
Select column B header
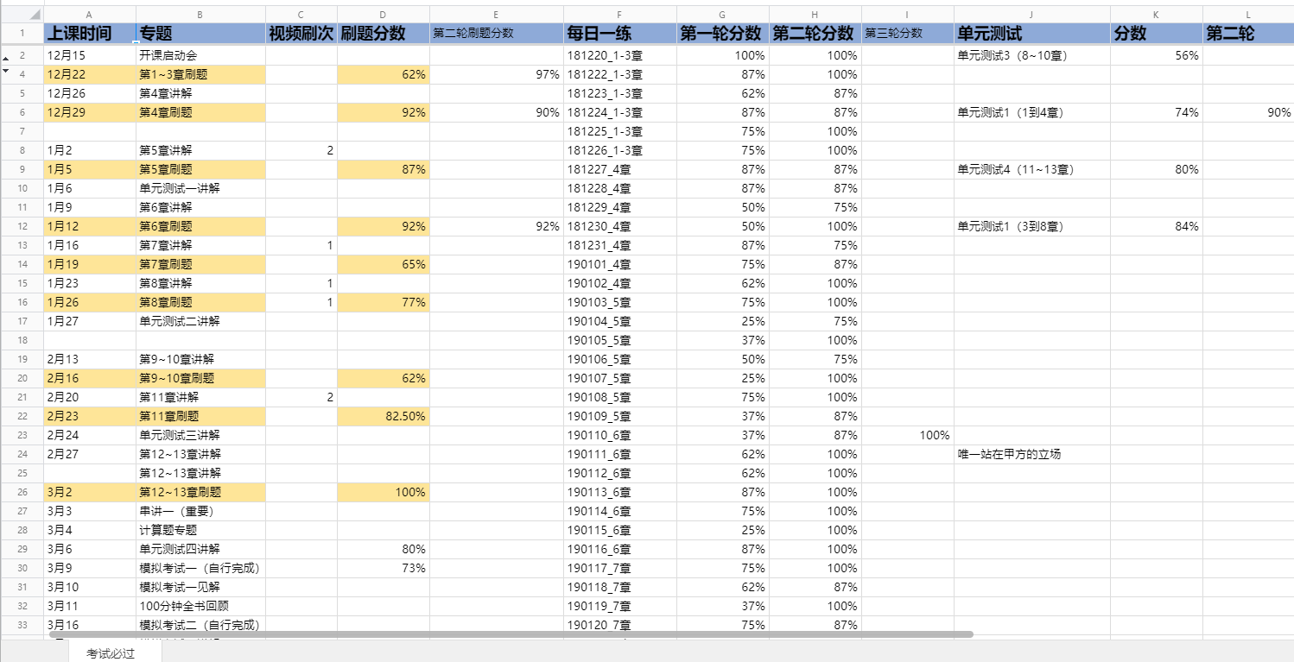tap(200, 16)
